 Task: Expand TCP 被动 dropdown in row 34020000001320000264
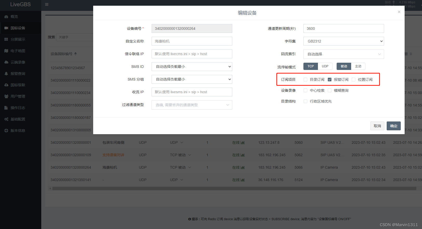click(189, 167)
